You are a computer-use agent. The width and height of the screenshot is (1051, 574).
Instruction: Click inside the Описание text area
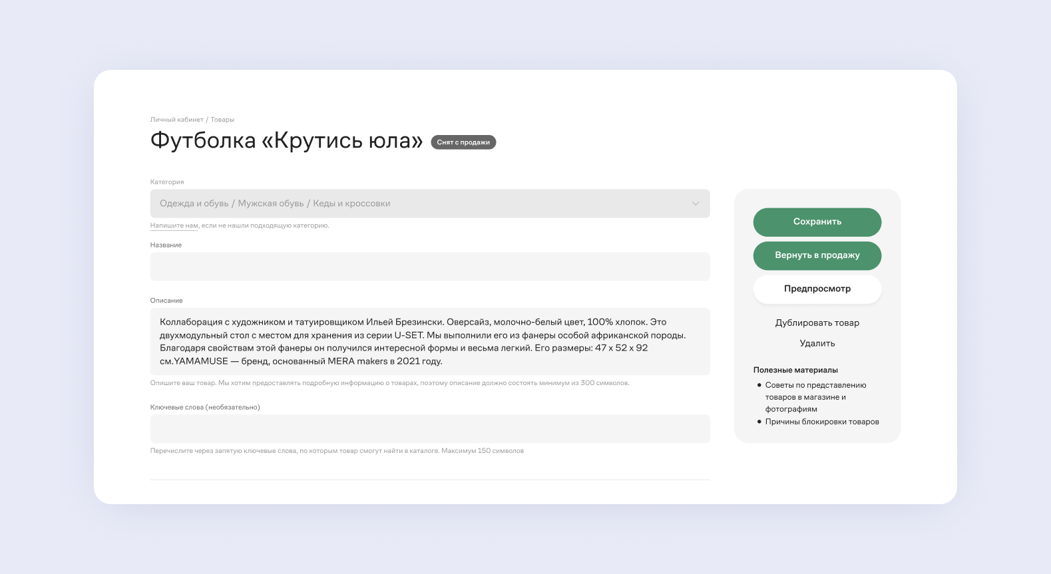click(429, 341)
